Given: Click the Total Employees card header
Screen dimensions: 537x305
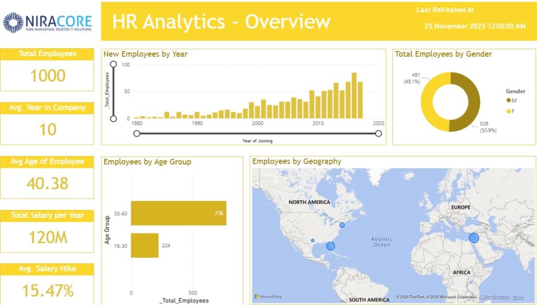Looking at the screenshot, I should [x=47, y=54].
